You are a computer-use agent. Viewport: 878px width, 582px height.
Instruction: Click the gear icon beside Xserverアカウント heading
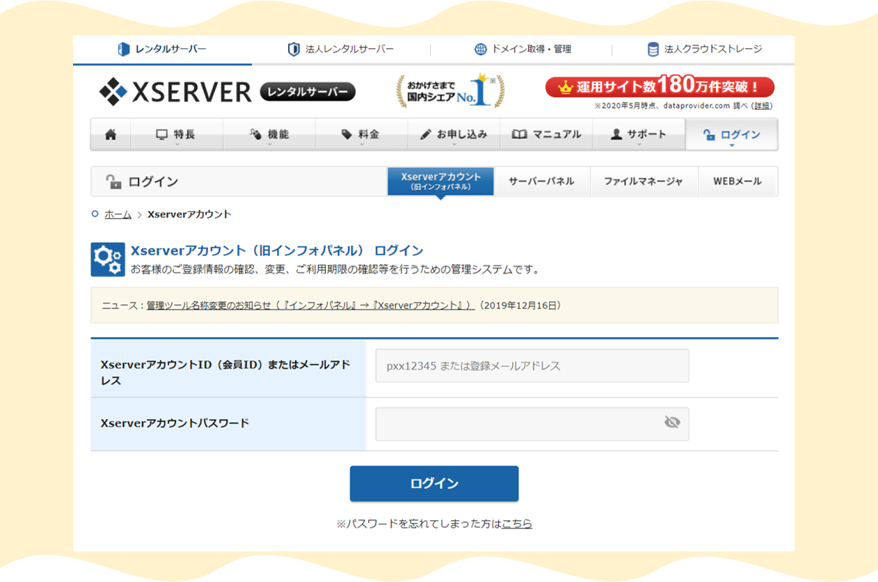pyautogui.click(x=108, y=260)
